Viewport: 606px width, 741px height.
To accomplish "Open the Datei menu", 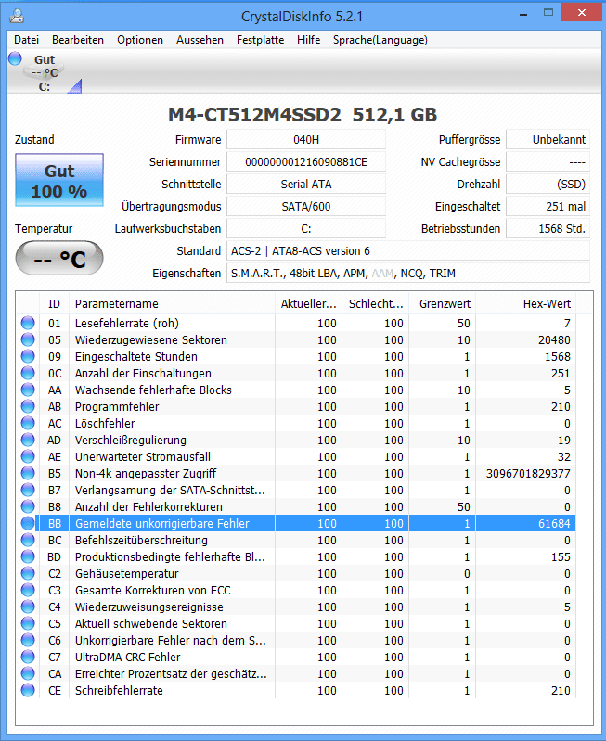I will (x=27, y=40).
